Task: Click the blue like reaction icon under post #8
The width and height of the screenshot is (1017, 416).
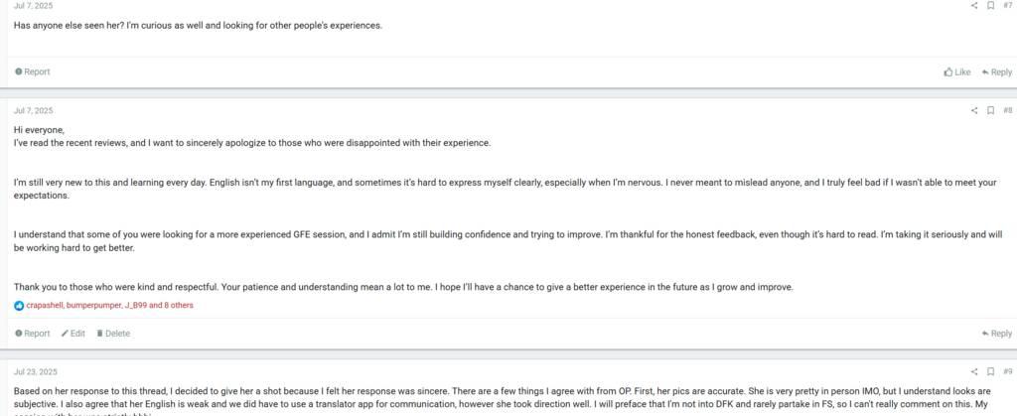Action: [x=19, y=306]
